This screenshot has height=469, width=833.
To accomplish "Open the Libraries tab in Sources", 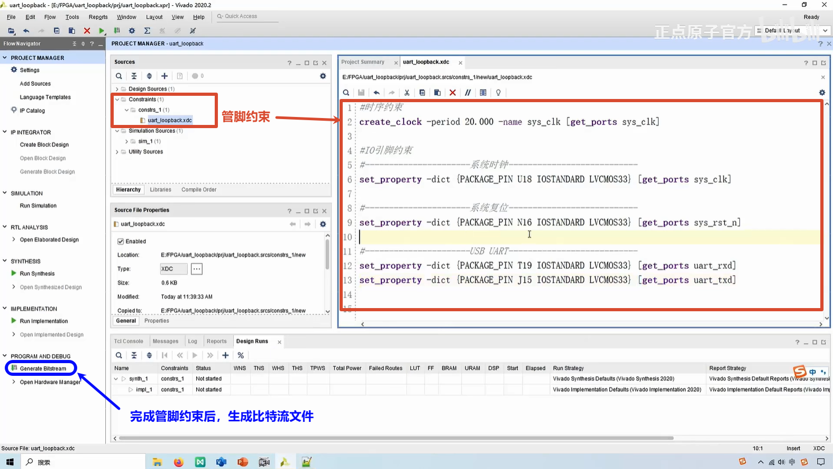I will pos(160,190).
